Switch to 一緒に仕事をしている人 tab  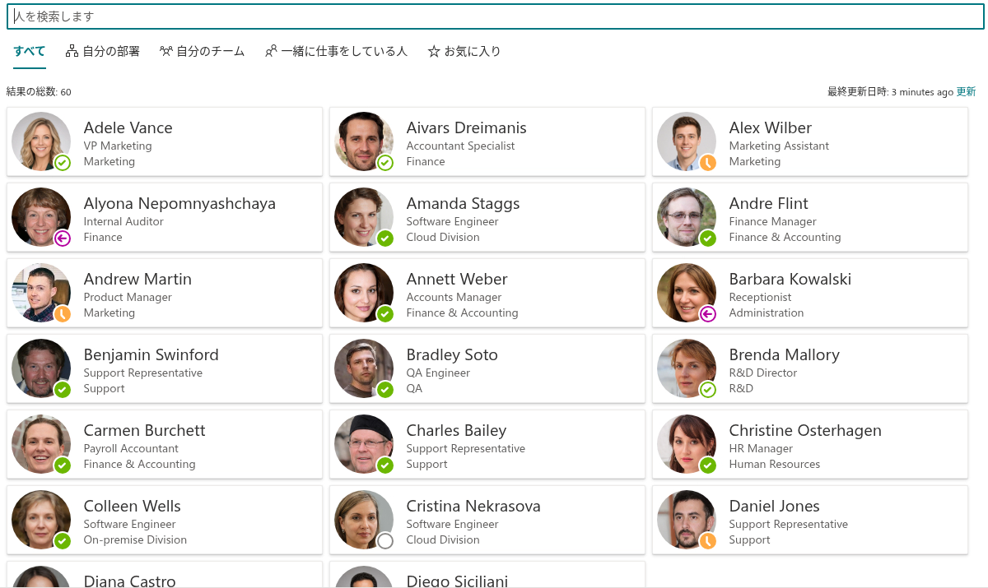[x=336, y=51]
